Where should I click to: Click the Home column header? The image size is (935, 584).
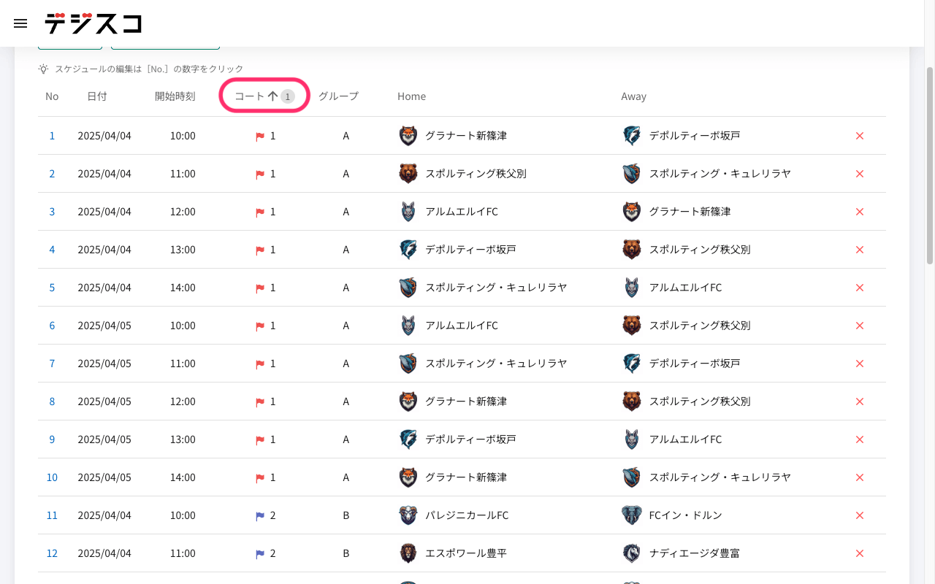(x=411, y=96)
